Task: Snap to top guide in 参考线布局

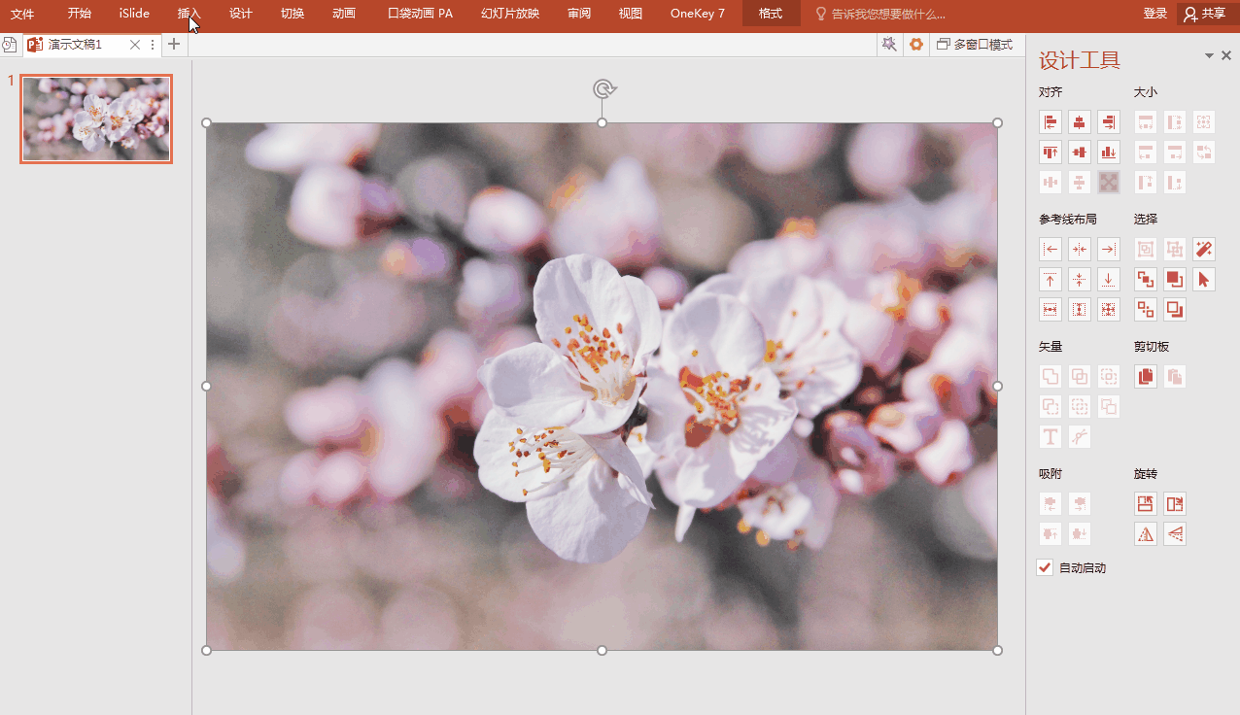Action: point(1050,280)
